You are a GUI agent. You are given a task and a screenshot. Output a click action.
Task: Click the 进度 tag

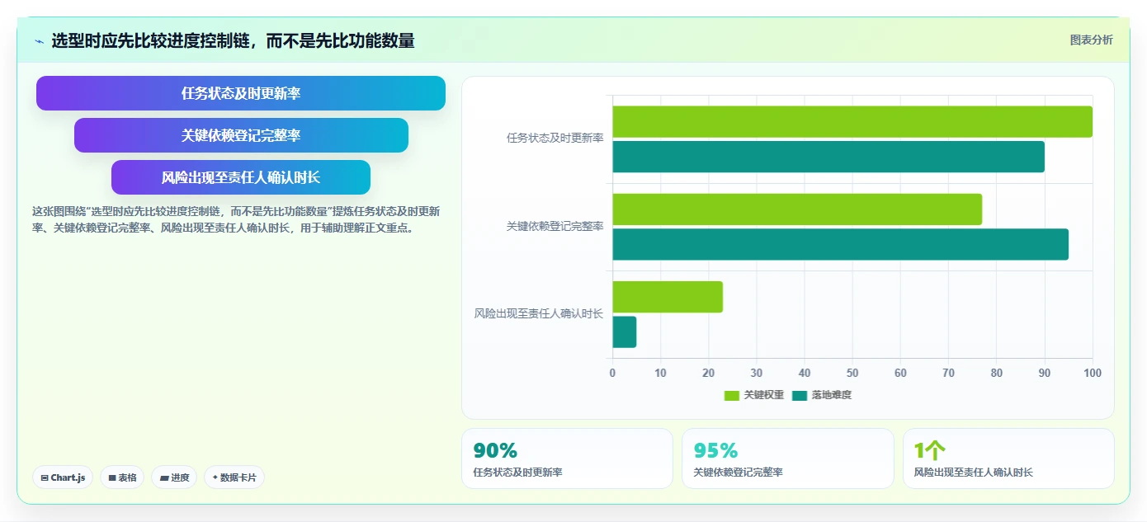(x=174, y=477)
